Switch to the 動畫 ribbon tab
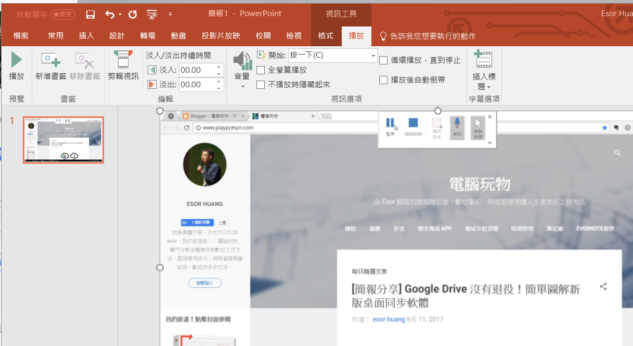 click(x=178, y=36)
